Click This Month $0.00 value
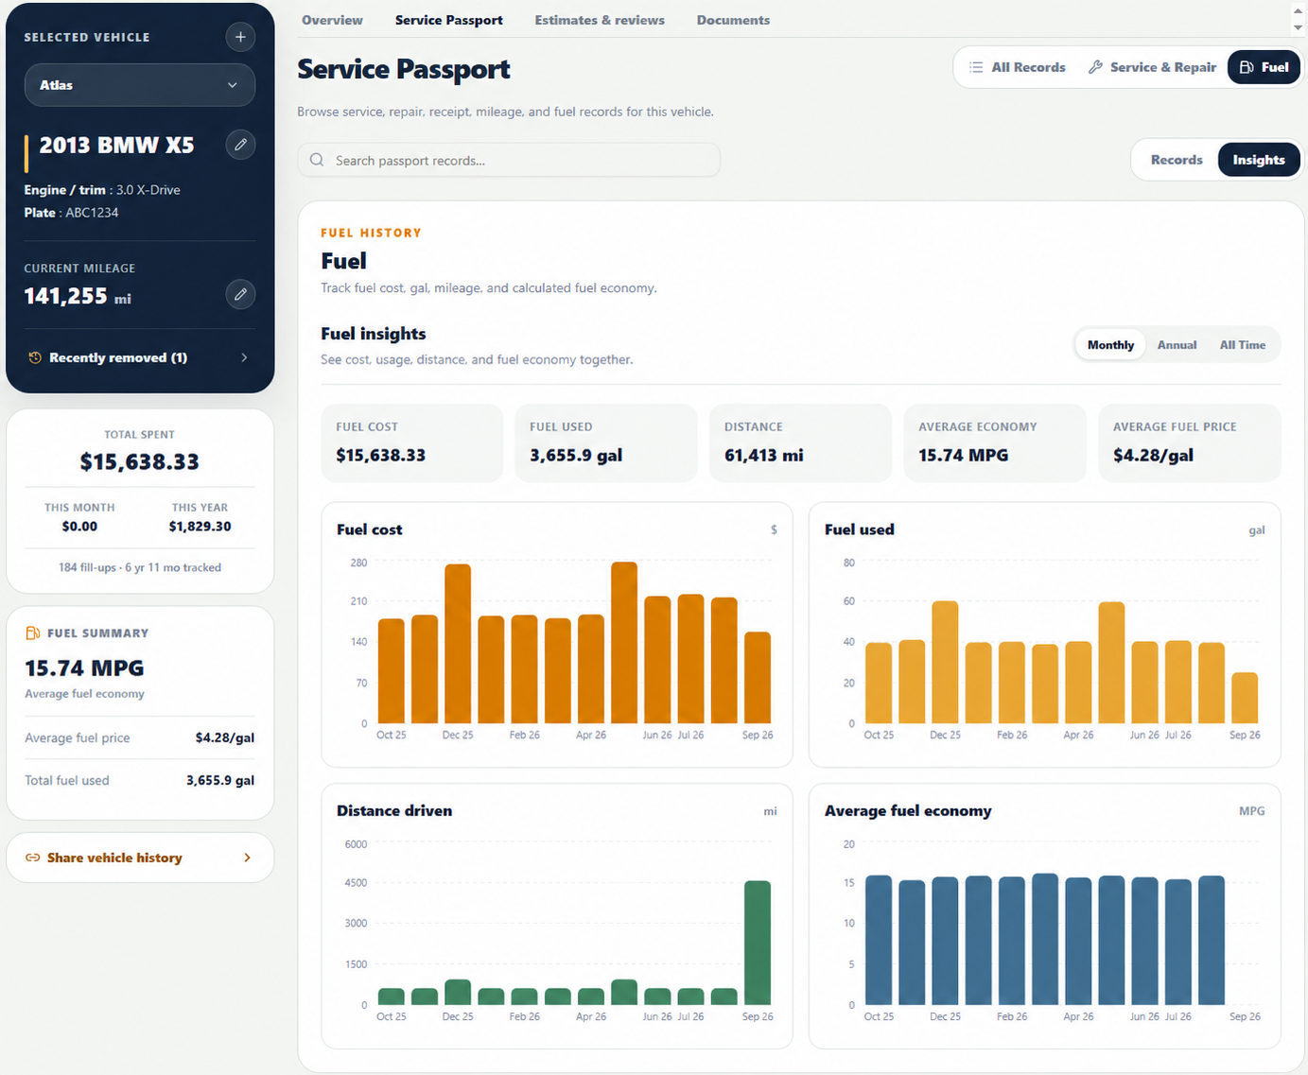1308x1075 pixels. click(x=79, y=527)
